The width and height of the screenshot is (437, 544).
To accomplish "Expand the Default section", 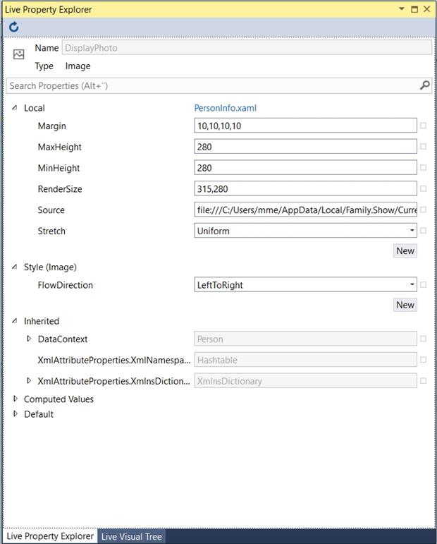I will click(x=16, y=413).
